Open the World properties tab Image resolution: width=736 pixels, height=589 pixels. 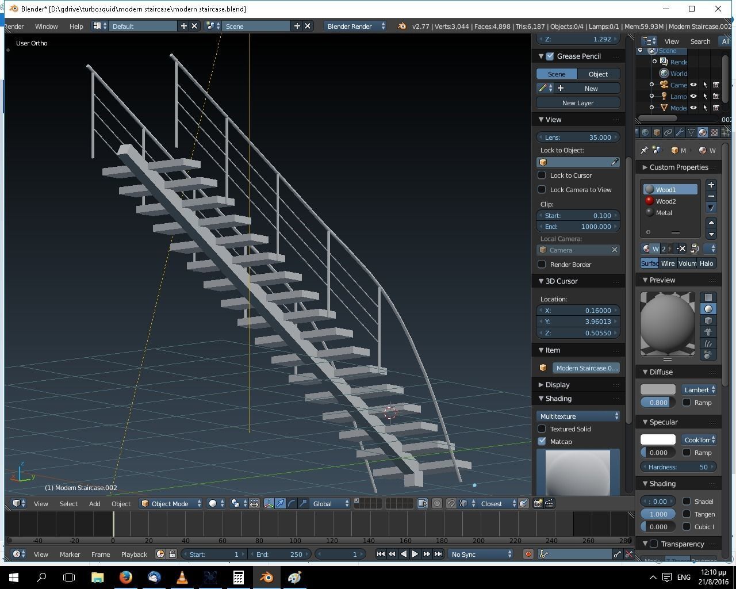point(645,132)
